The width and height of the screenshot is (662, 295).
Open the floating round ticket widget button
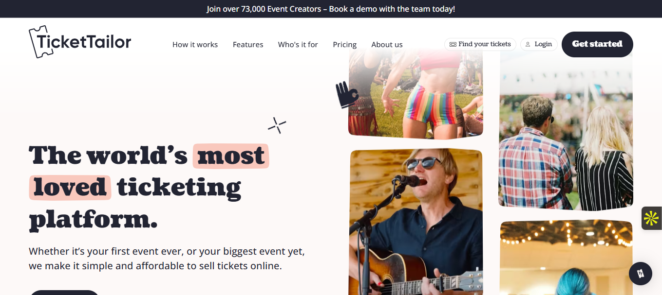640,274
